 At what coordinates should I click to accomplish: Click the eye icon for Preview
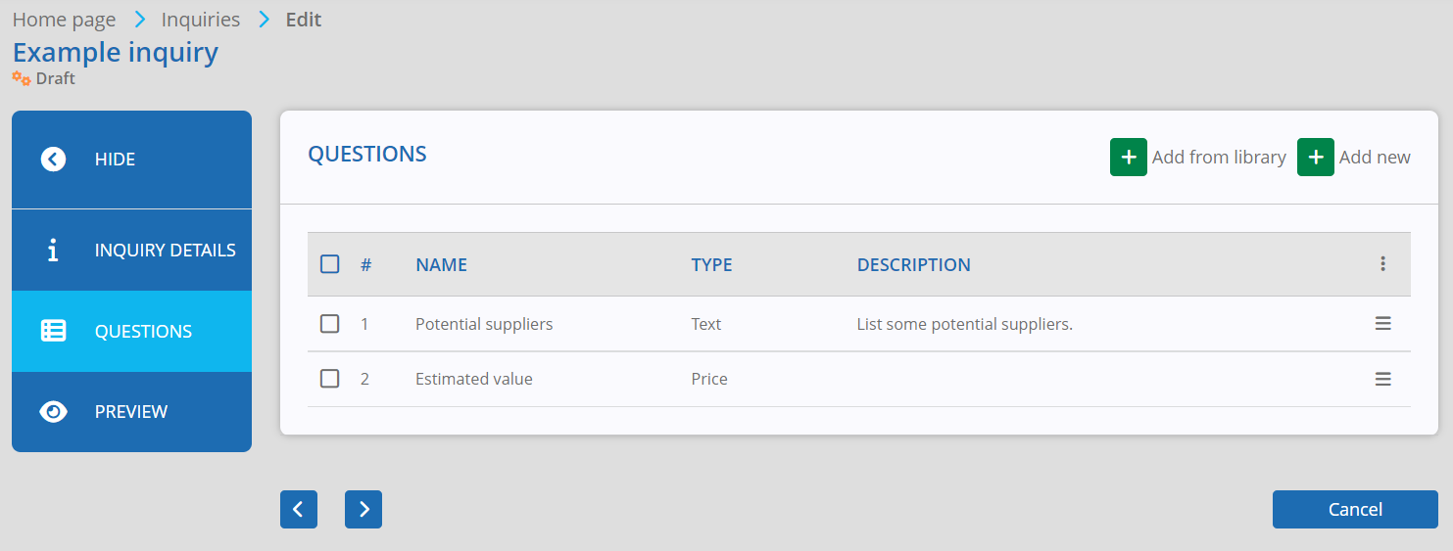53,412
